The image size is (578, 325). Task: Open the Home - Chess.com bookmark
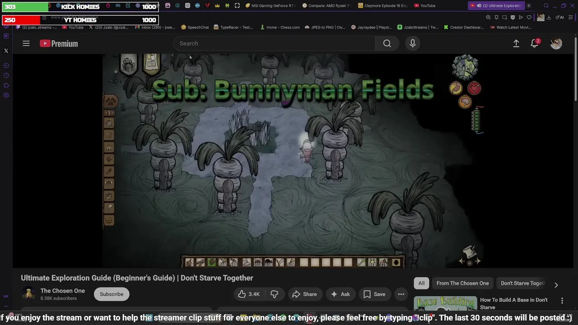tap(280, 27)
